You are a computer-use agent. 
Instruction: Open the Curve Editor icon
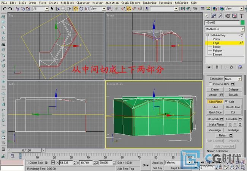tap(203, 8)
